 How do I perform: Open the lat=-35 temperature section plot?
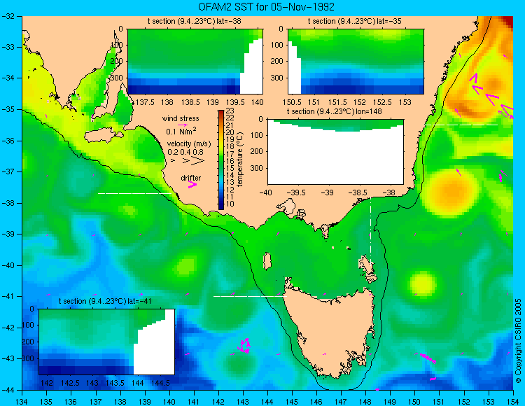(356, 62)
